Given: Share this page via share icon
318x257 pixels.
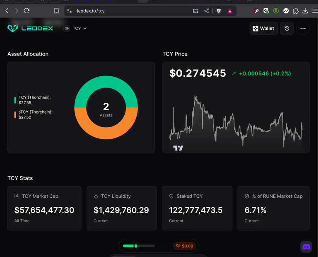Looking at the screenshot, I should click(x=207, y=11).
